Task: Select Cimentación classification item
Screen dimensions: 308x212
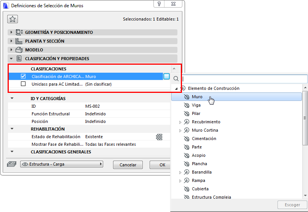Action: [x=204, y=139]
